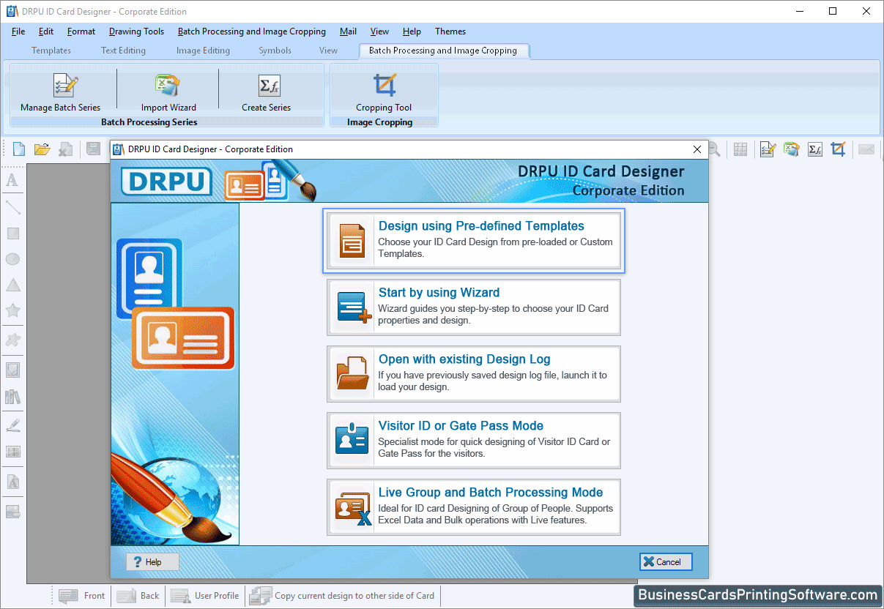Open the image library books tool
884x609 pixels.
(12, 397)
